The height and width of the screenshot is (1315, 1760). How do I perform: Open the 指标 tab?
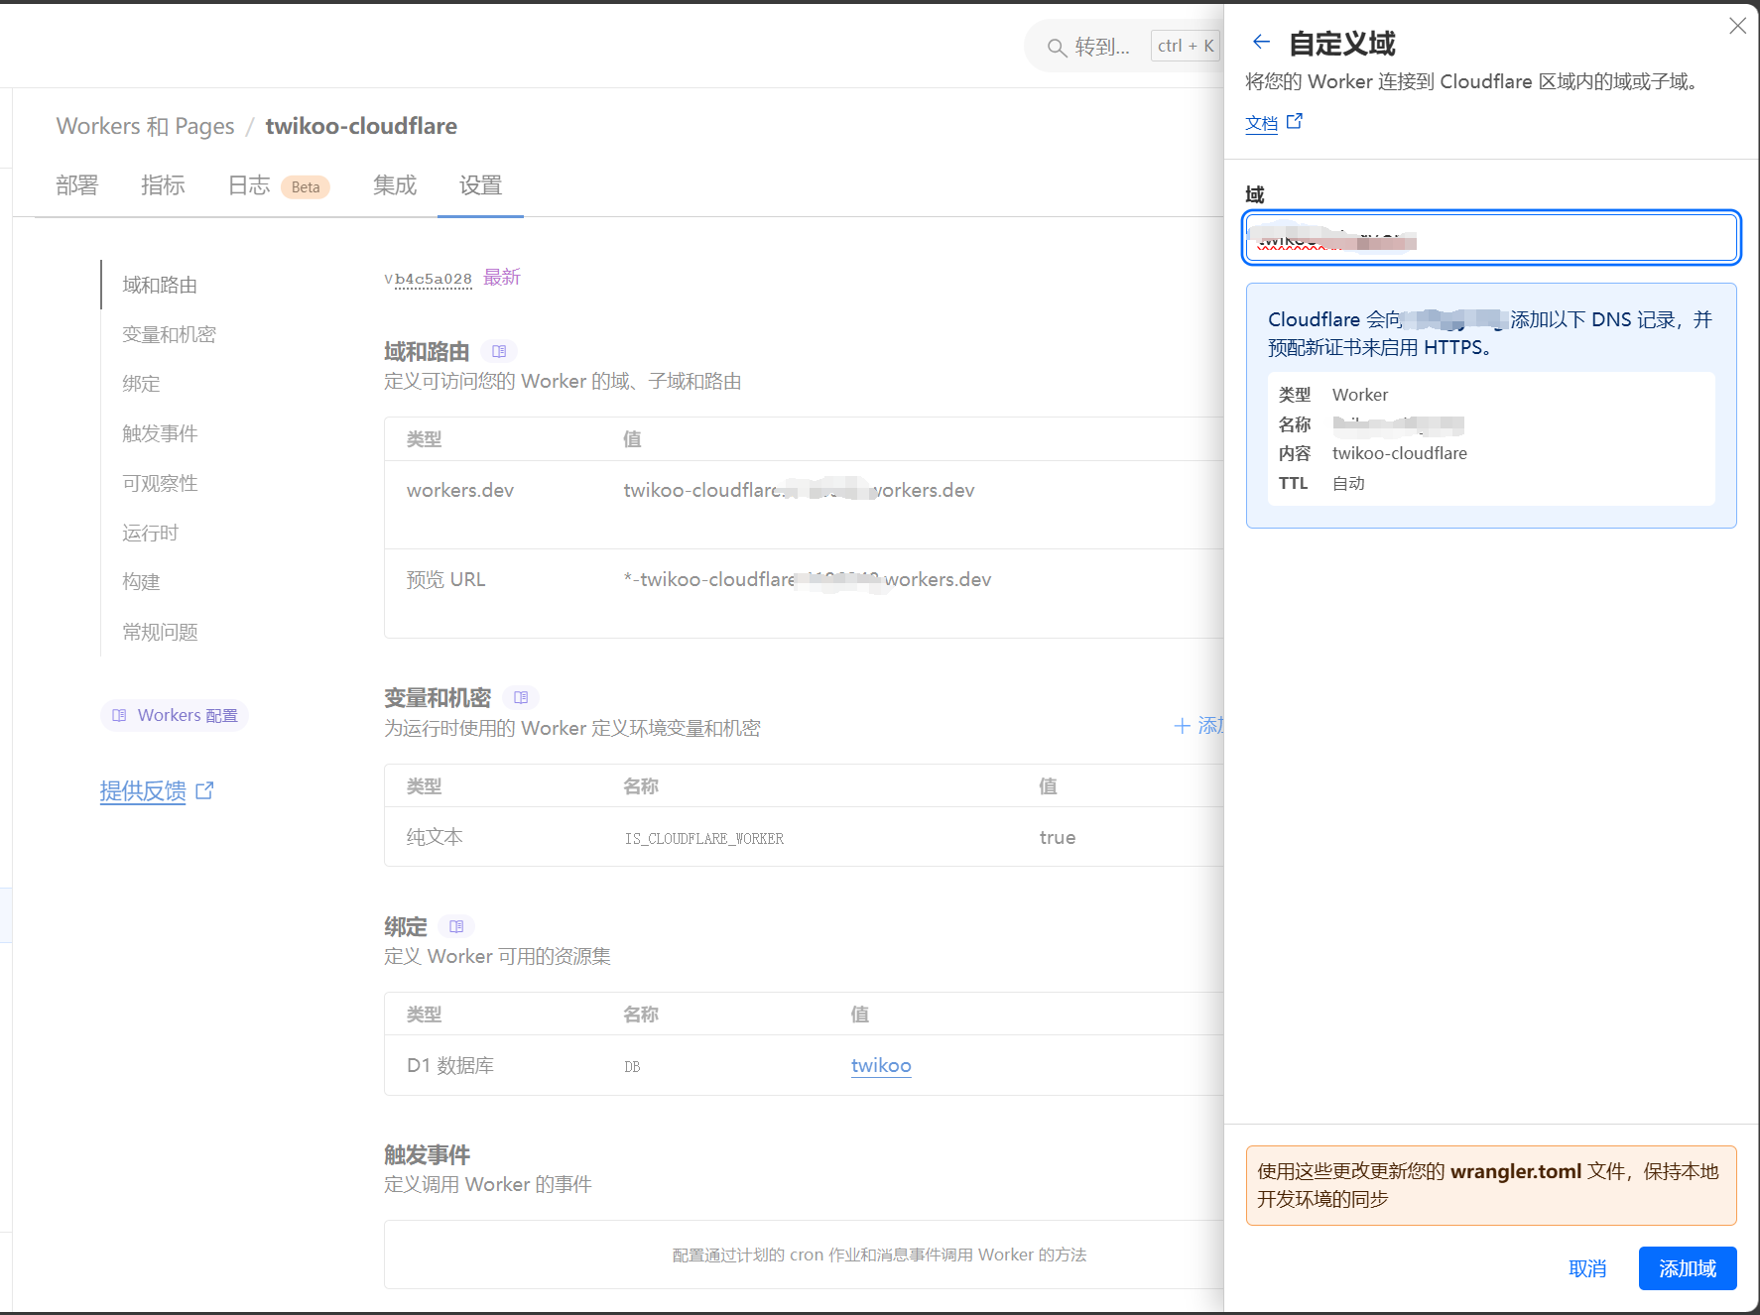tap(162, 184)
